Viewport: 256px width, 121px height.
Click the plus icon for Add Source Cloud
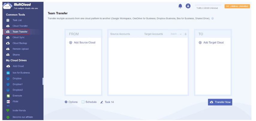[x=70, y=43]
